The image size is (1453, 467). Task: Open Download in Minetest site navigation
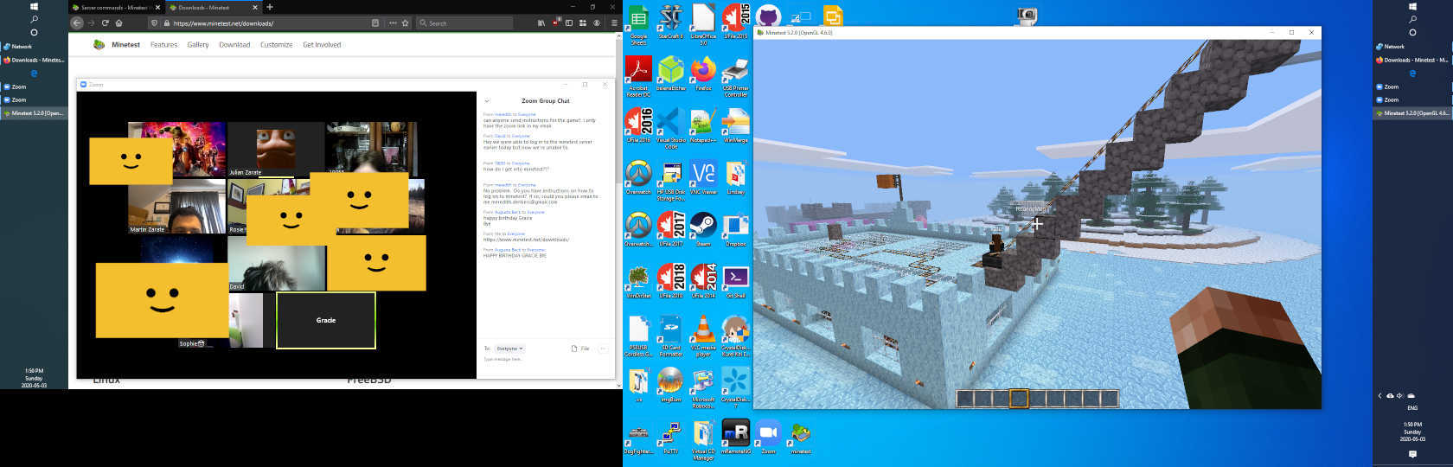click(x=234, y=45)
